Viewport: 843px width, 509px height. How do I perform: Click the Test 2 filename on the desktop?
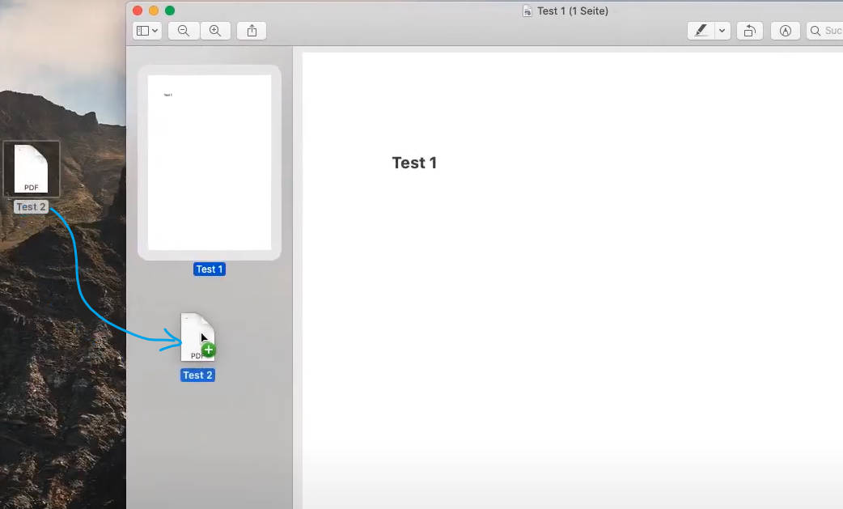click(32, 207)
